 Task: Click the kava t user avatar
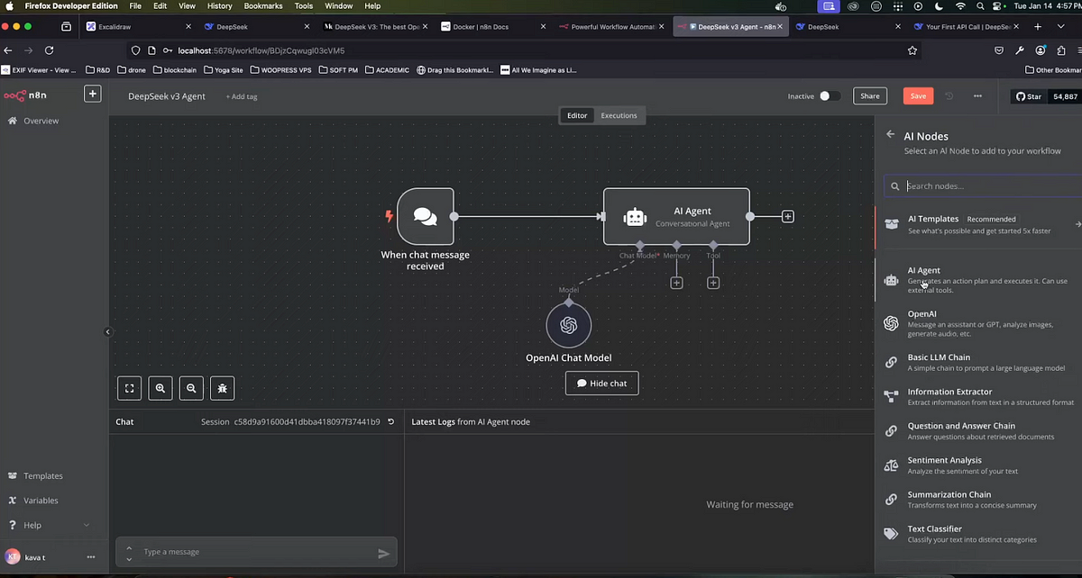pyautogui.click(x=12, y=557)
